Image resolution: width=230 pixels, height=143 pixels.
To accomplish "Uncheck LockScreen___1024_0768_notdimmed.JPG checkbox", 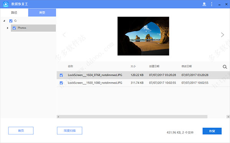I will [61, 75].
